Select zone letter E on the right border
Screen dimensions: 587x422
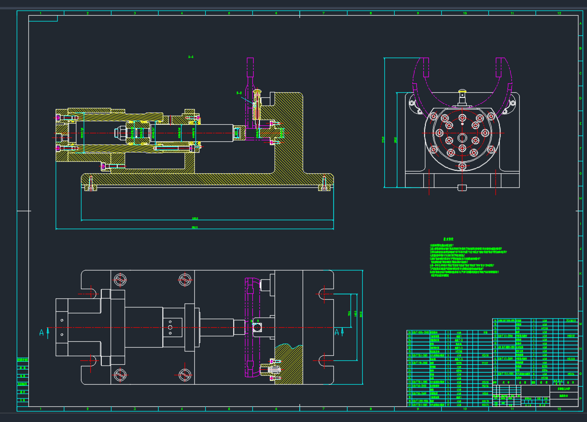pyautogui.click(x=581, y=124)
